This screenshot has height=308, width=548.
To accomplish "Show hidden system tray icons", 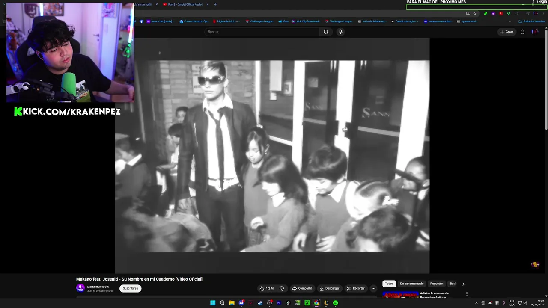I will [476, 303].
